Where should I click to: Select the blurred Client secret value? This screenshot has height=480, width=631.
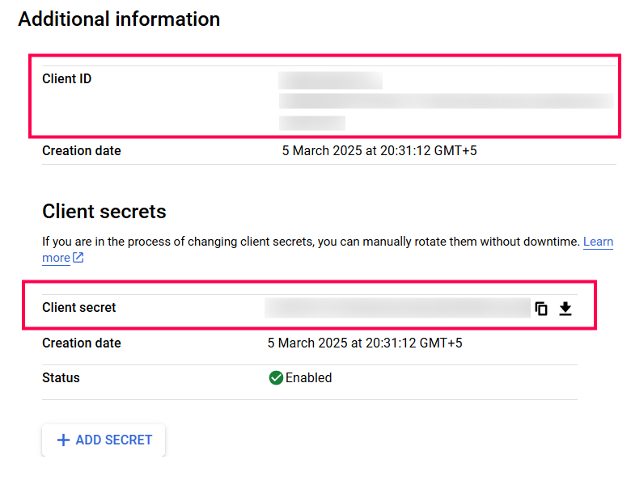396,308
